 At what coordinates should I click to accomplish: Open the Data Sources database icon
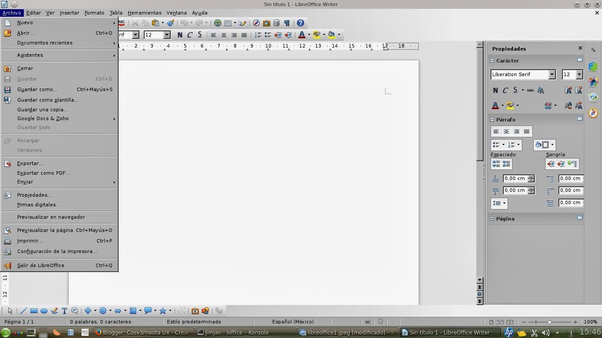pyautogui.click(x=276, y=23)
